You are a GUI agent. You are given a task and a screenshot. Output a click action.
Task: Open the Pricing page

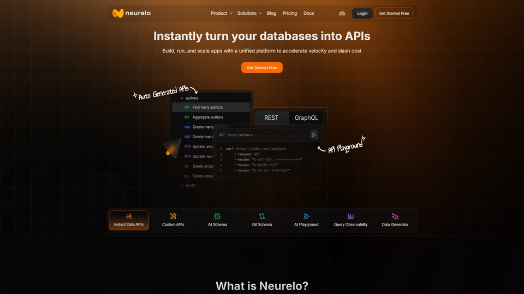coord(290,13)
